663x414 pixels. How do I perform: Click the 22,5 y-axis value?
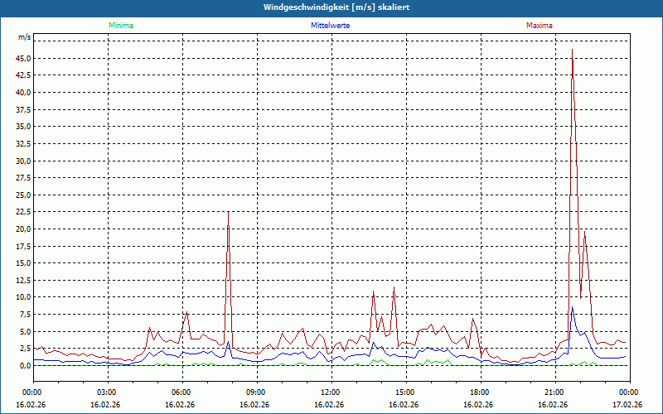pos(23,212)
